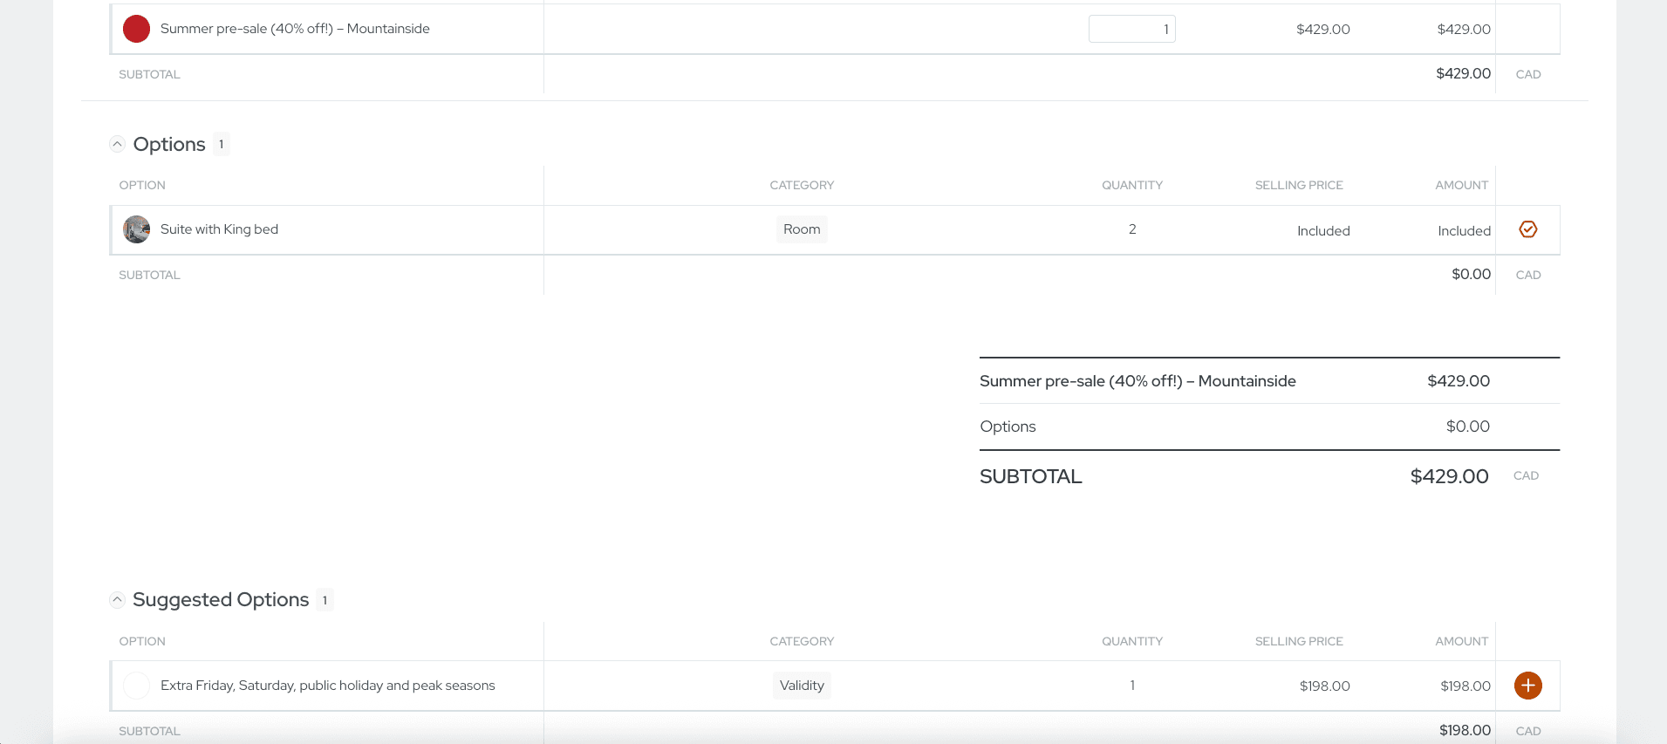Click summary line 'Summer pre-sale (40% off!) – Mountainside'

click(x=1138, y=381)
